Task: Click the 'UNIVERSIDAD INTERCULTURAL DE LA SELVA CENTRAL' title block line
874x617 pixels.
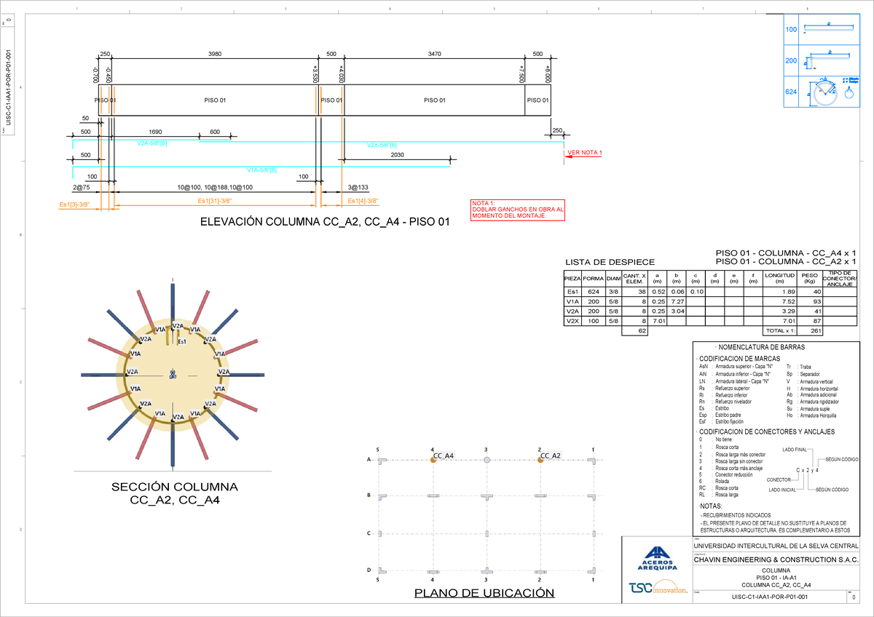Action: coord(776,546)
